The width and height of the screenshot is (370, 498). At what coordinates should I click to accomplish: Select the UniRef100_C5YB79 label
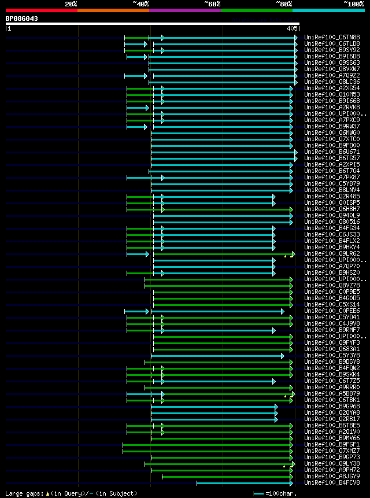click(332, 183)
